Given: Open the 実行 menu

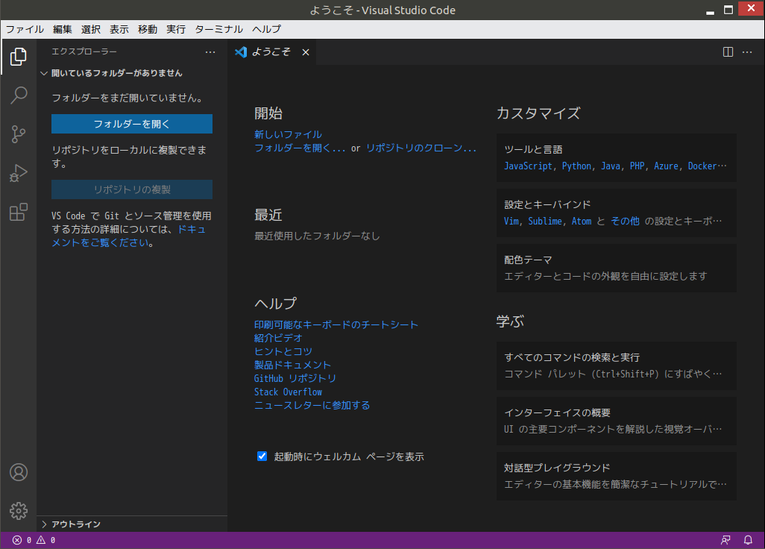Looking at the screenshot, I should click(x=176, y=29).
